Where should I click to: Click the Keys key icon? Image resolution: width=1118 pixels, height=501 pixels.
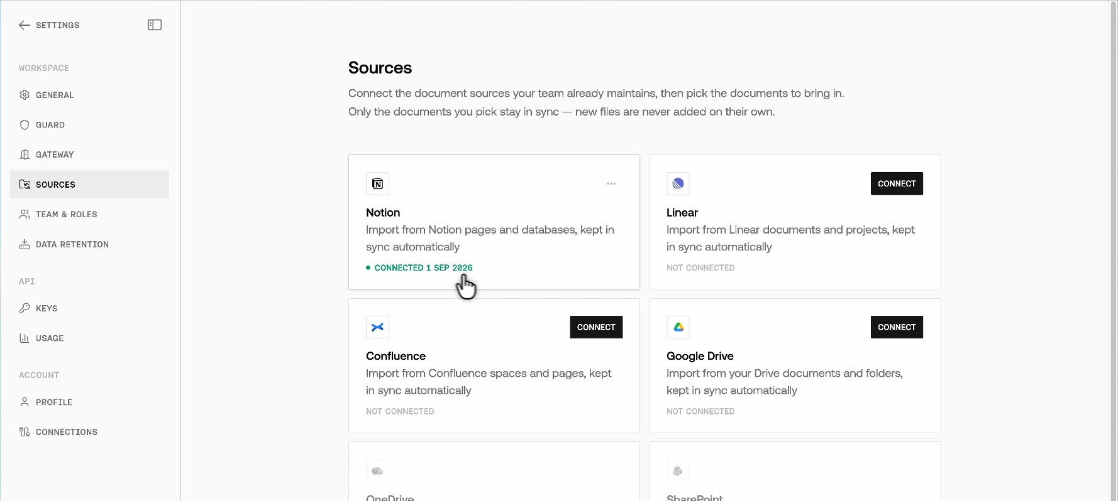click(x=25, y=308)
